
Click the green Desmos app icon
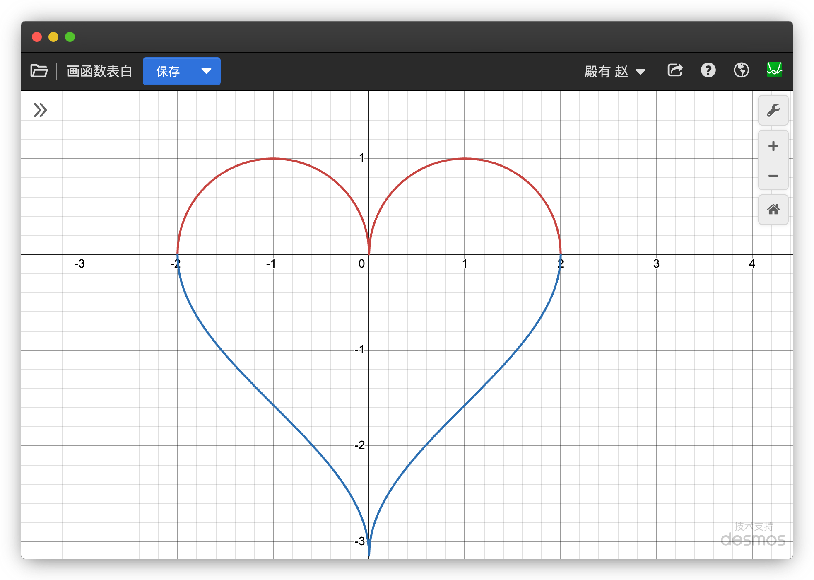coord(774,70)
